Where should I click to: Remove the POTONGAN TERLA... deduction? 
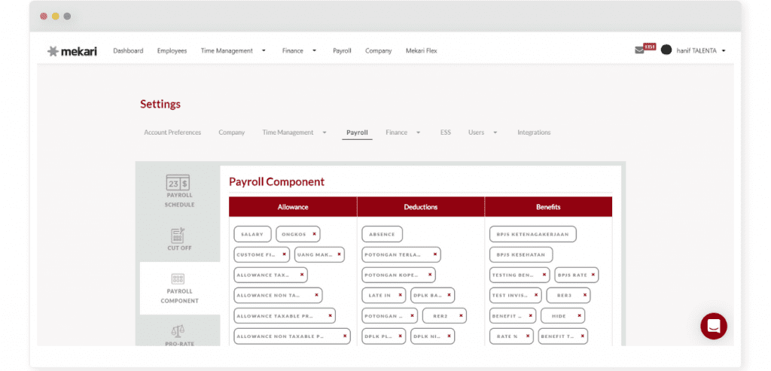[434, 254]
